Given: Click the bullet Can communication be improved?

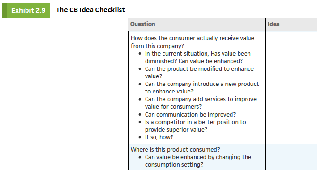Looking at the screenshot, I should coord(190,115).
